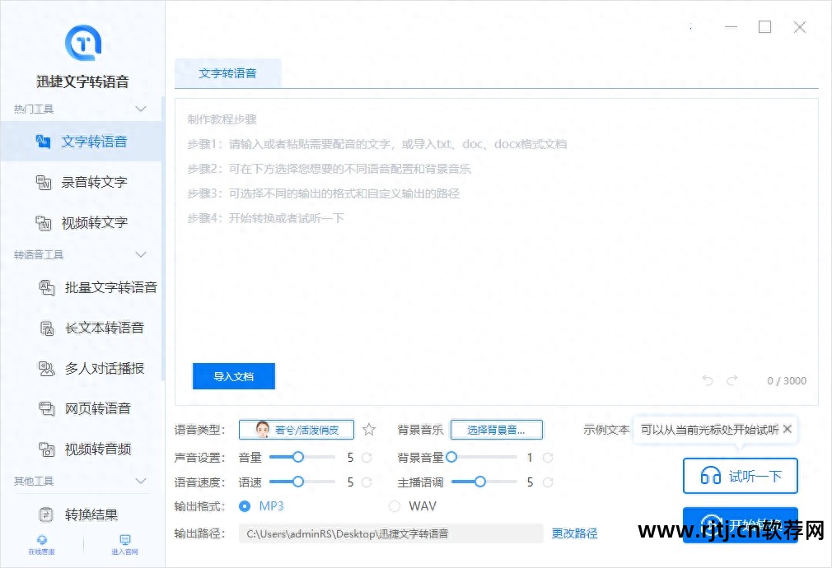Open the title bar menu dots
The width and height of the screenshot is (832, 568).
tap(690, 27)
